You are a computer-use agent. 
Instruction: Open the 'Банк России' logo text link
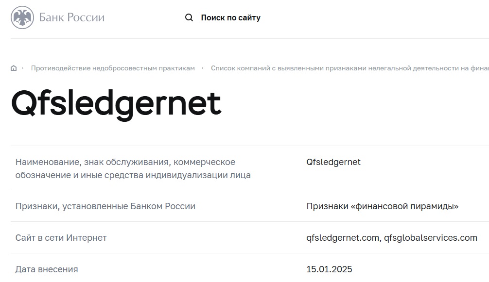[x=71, y=18]
